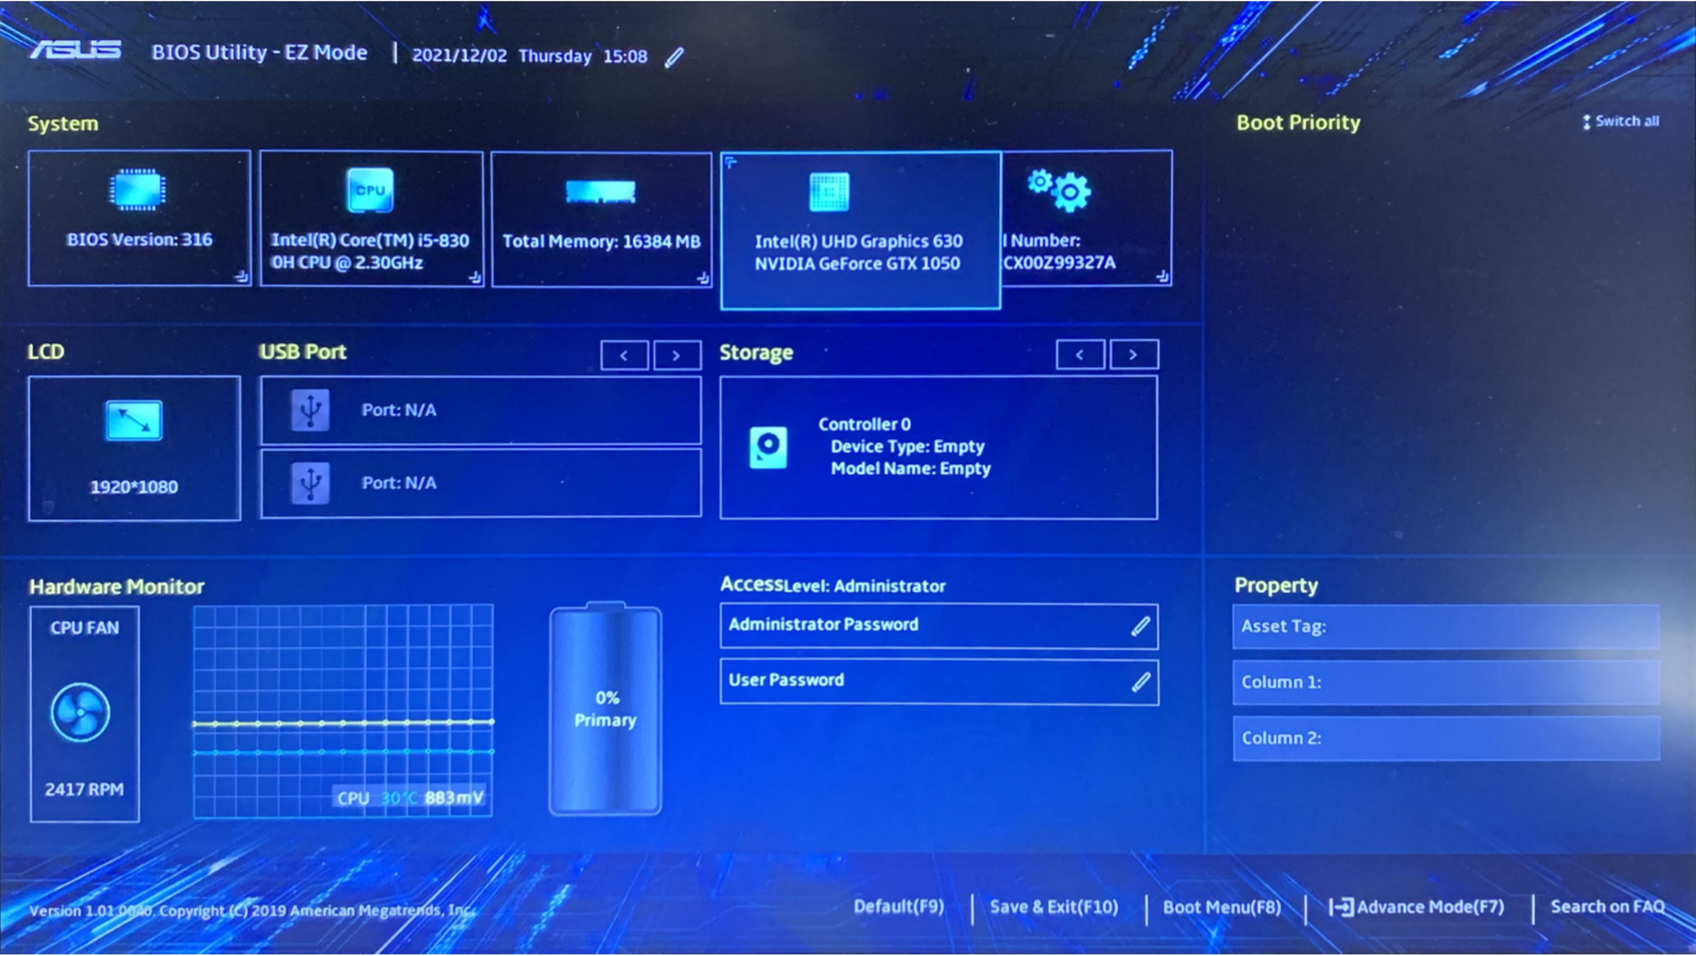Click the CX00Z99327A serial number
Screen dimensions: 1696x956
pos(1059,263)
